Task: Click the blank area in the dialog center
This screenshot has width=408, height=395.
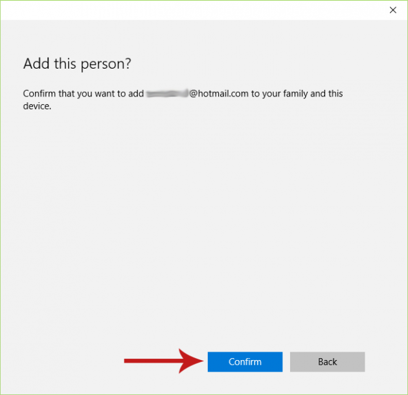Action: click(x=204, y=227)
